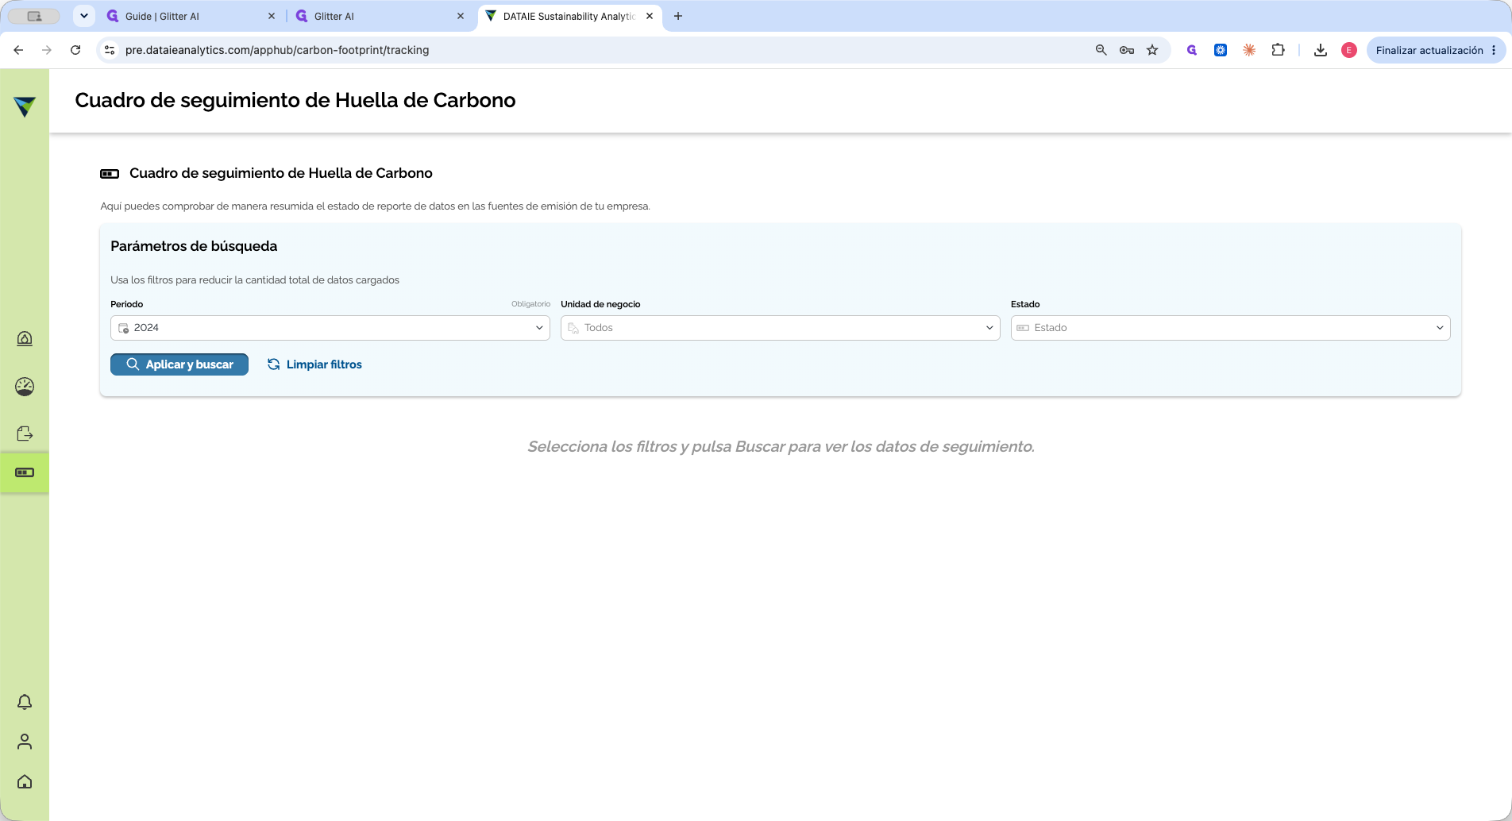Screen dimensions: 1512x821
Task: Open the browser downloads icon
Action: 1321,50
